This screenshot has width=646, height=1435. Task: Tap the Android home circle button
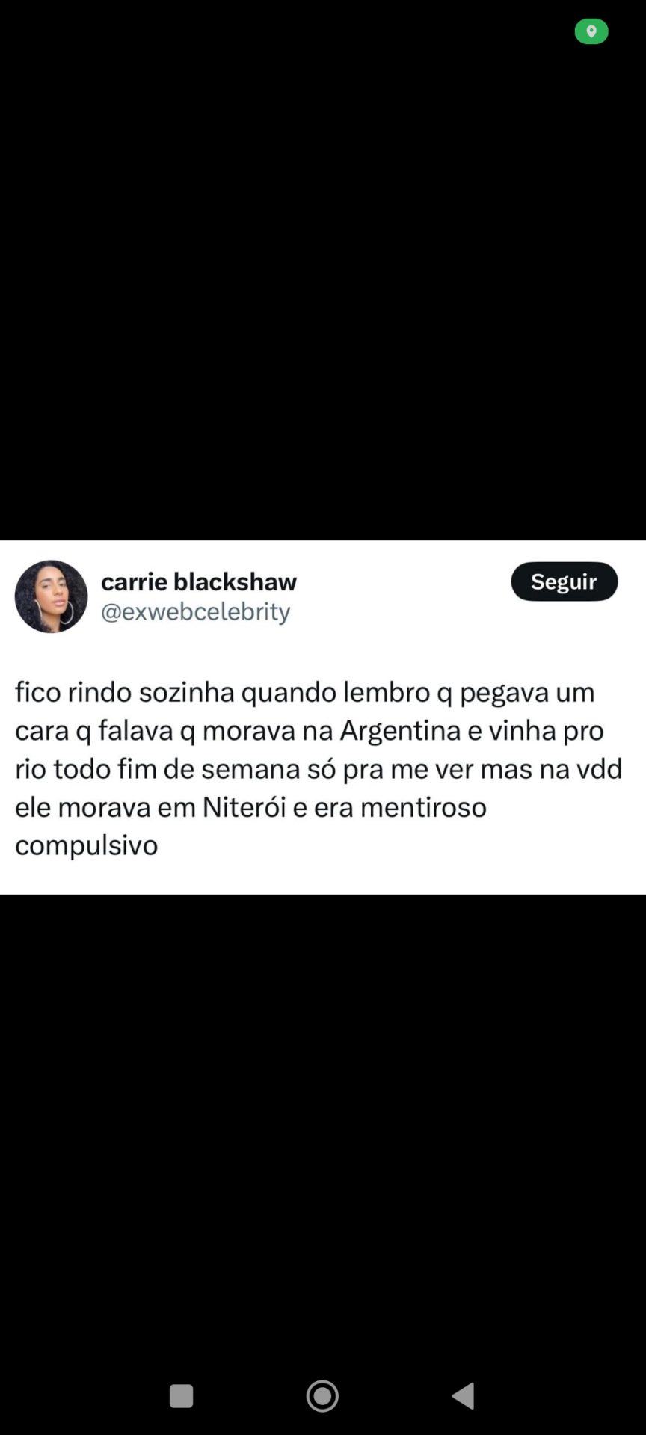pyautogui.click(x=322, y=1395)
